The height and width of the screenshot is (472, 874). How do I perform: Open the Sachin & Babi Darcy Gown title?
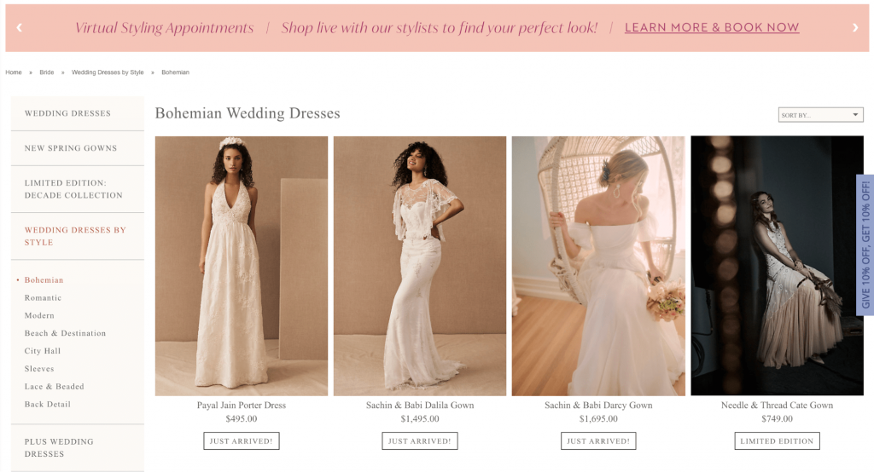click(x=598, y=406)
